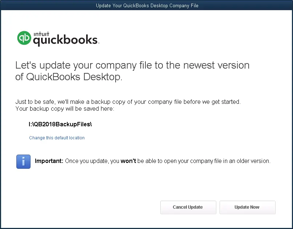Click the title bar reading Update Your QuickBooks
Viewport: 293px width, 229px height.
(146, 5)
